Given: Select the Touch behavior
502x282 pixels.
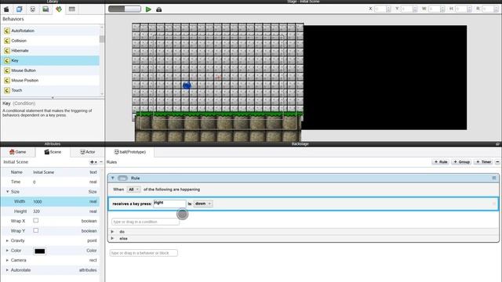Looking at the screenshot, I should (50, 90).
